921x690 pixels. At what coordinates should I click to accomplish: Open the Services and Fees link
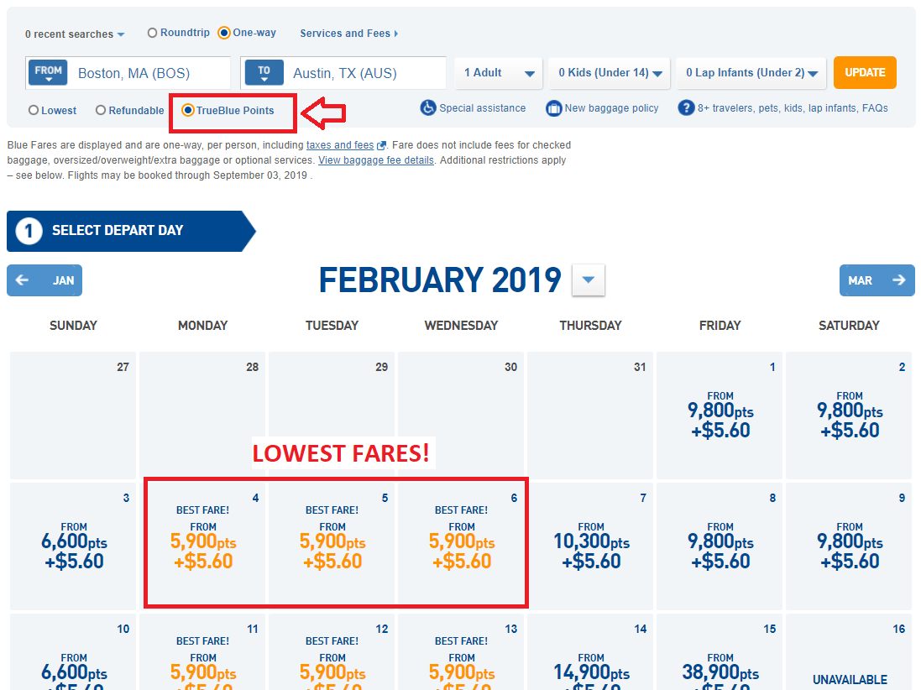coord(345,34)
